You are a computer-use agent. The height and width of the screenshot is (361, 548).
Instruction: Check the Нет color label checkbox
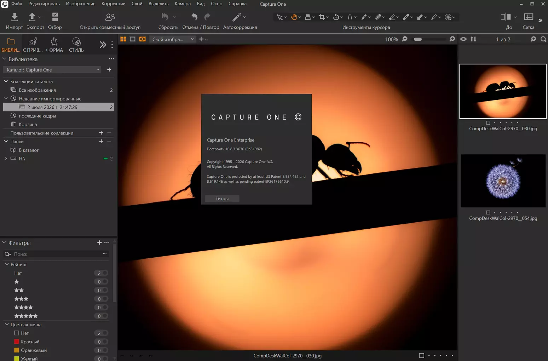coord(16,333)
